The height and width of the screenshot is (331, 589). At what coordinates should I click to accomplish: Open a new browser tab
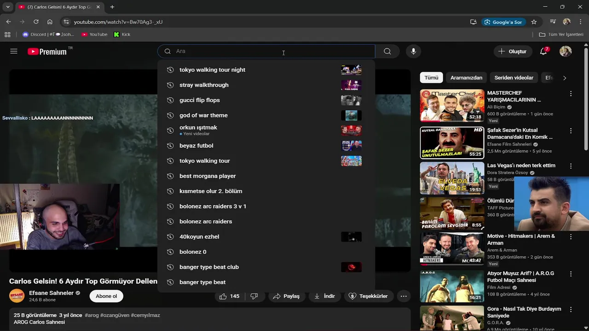point(112,7)
